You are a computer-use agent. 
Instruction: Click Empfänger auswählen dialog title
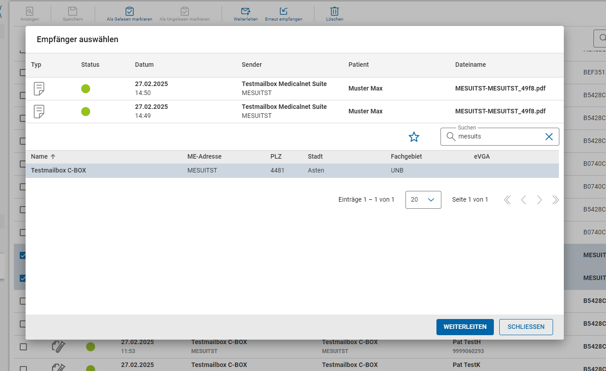point(78,39)
